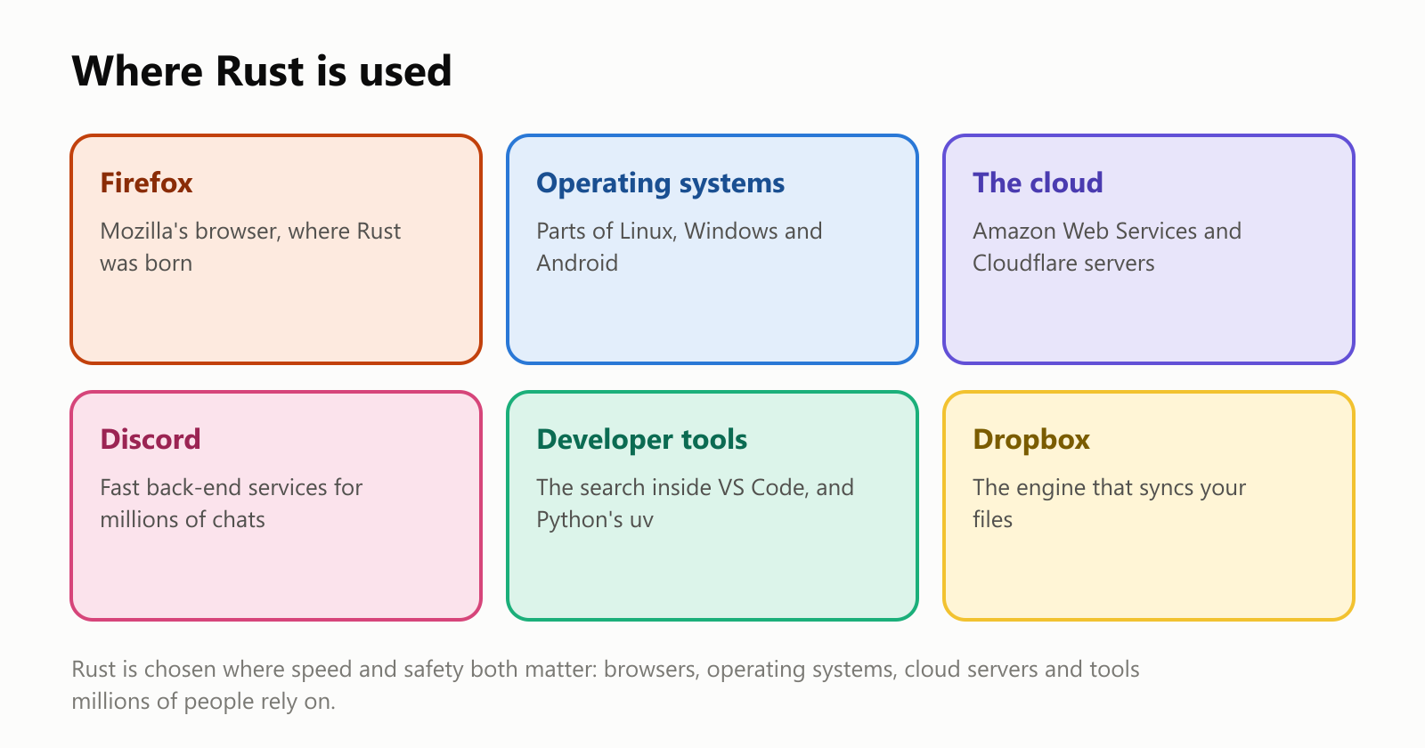Click "Parts of Linux, Windows and Android" text
The height and width of the screenshot is (748, 1425).
click(x=679, y=247)
